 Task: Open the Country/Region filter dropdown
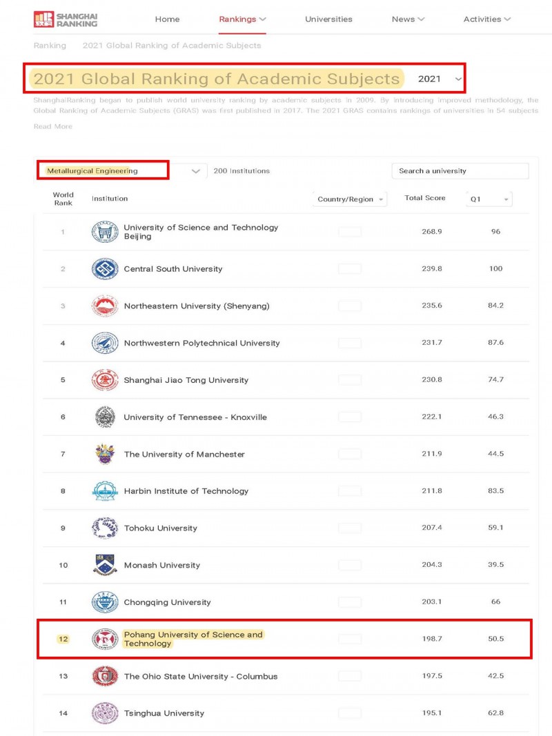click(x=349, y=199)
